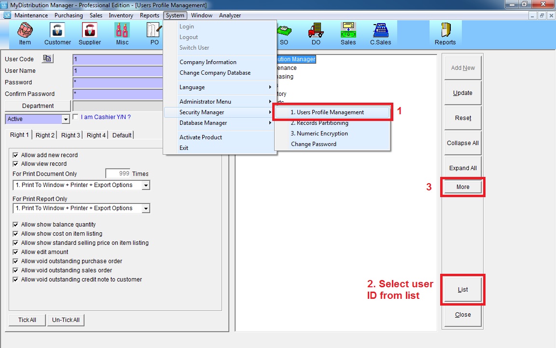Click the Customer toolbar icon

57,34
